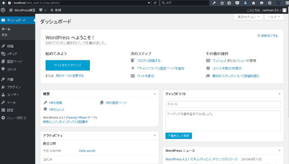Click 「サイトについて」固定ページを追加 link
Image resolution: width=289 pixels, height=164 pixels.
click(x=160, y=68)
